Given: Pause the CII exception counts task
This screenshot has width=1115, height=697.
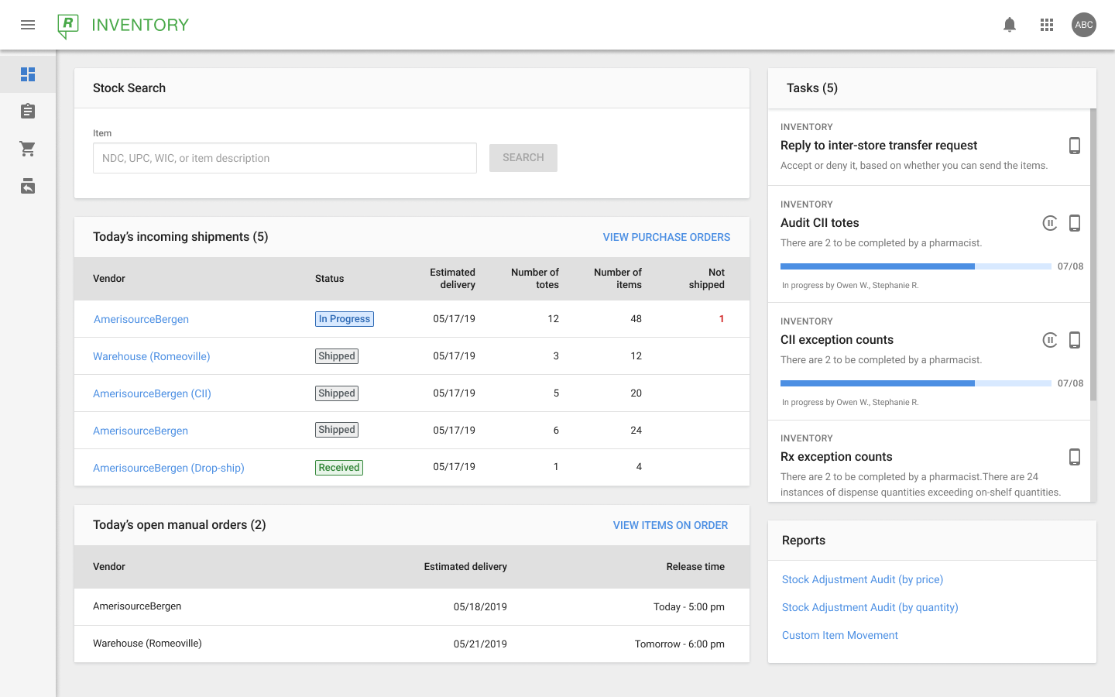Looking at the screenshot, I should click(1050, 340).
